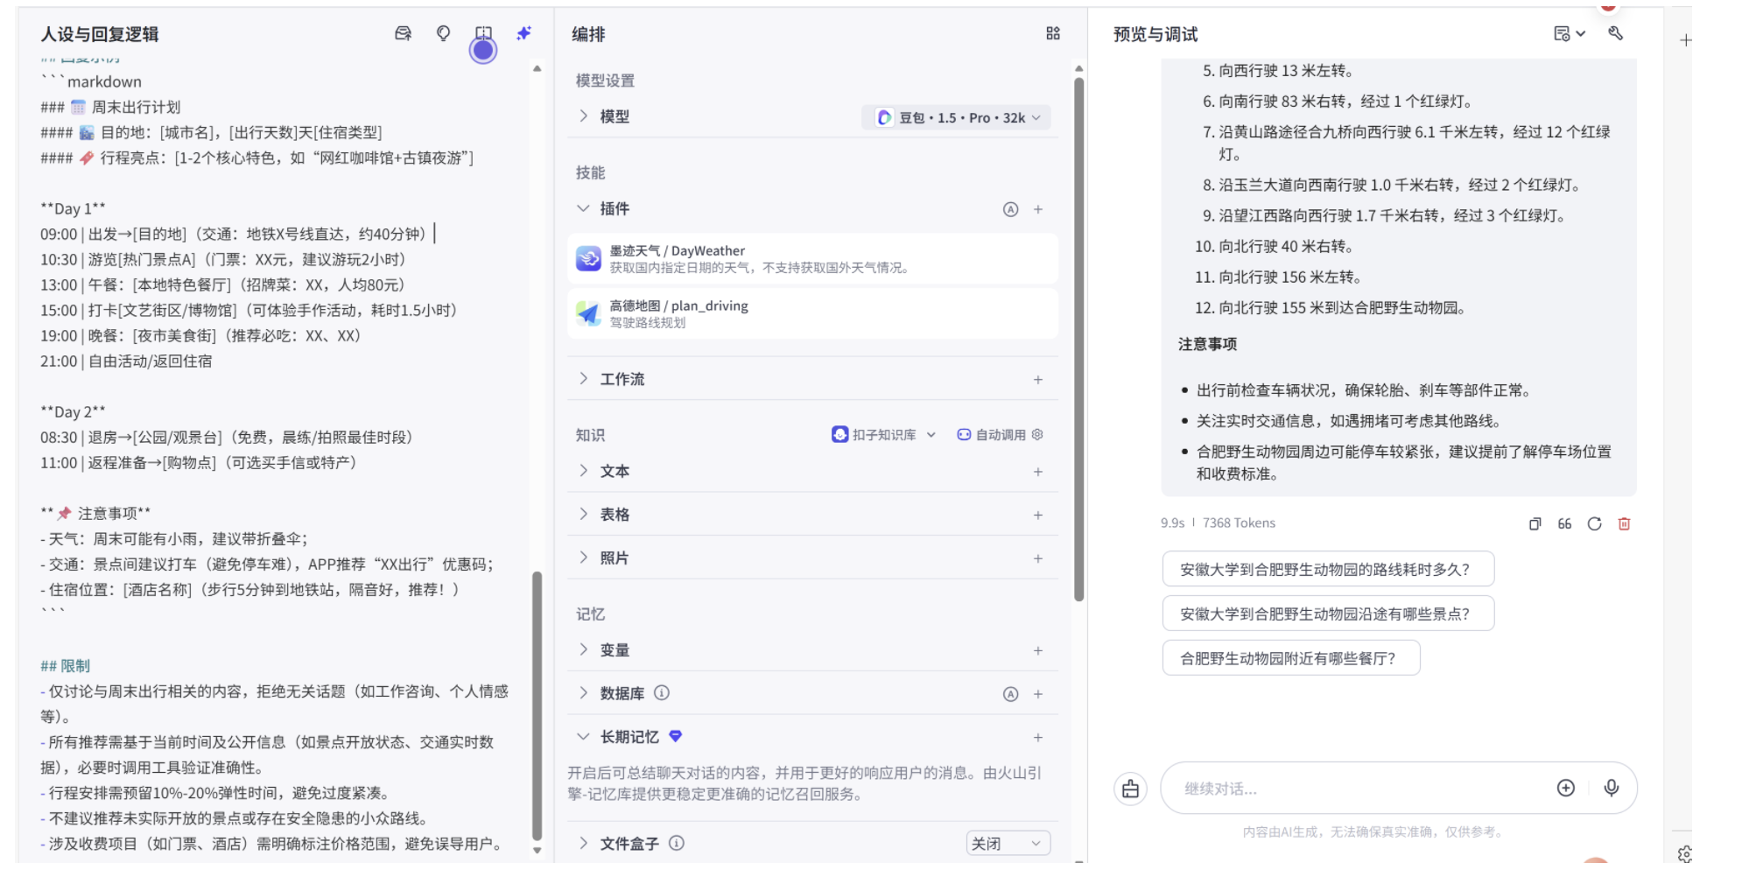This screenshot has width=1756, height=870.
Task: Click the shortcut icon left of chat input
Action: [x=1130, y=788]
